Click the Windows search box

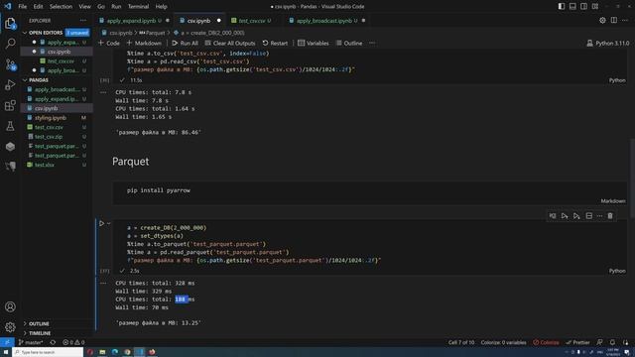coord(49,352)
